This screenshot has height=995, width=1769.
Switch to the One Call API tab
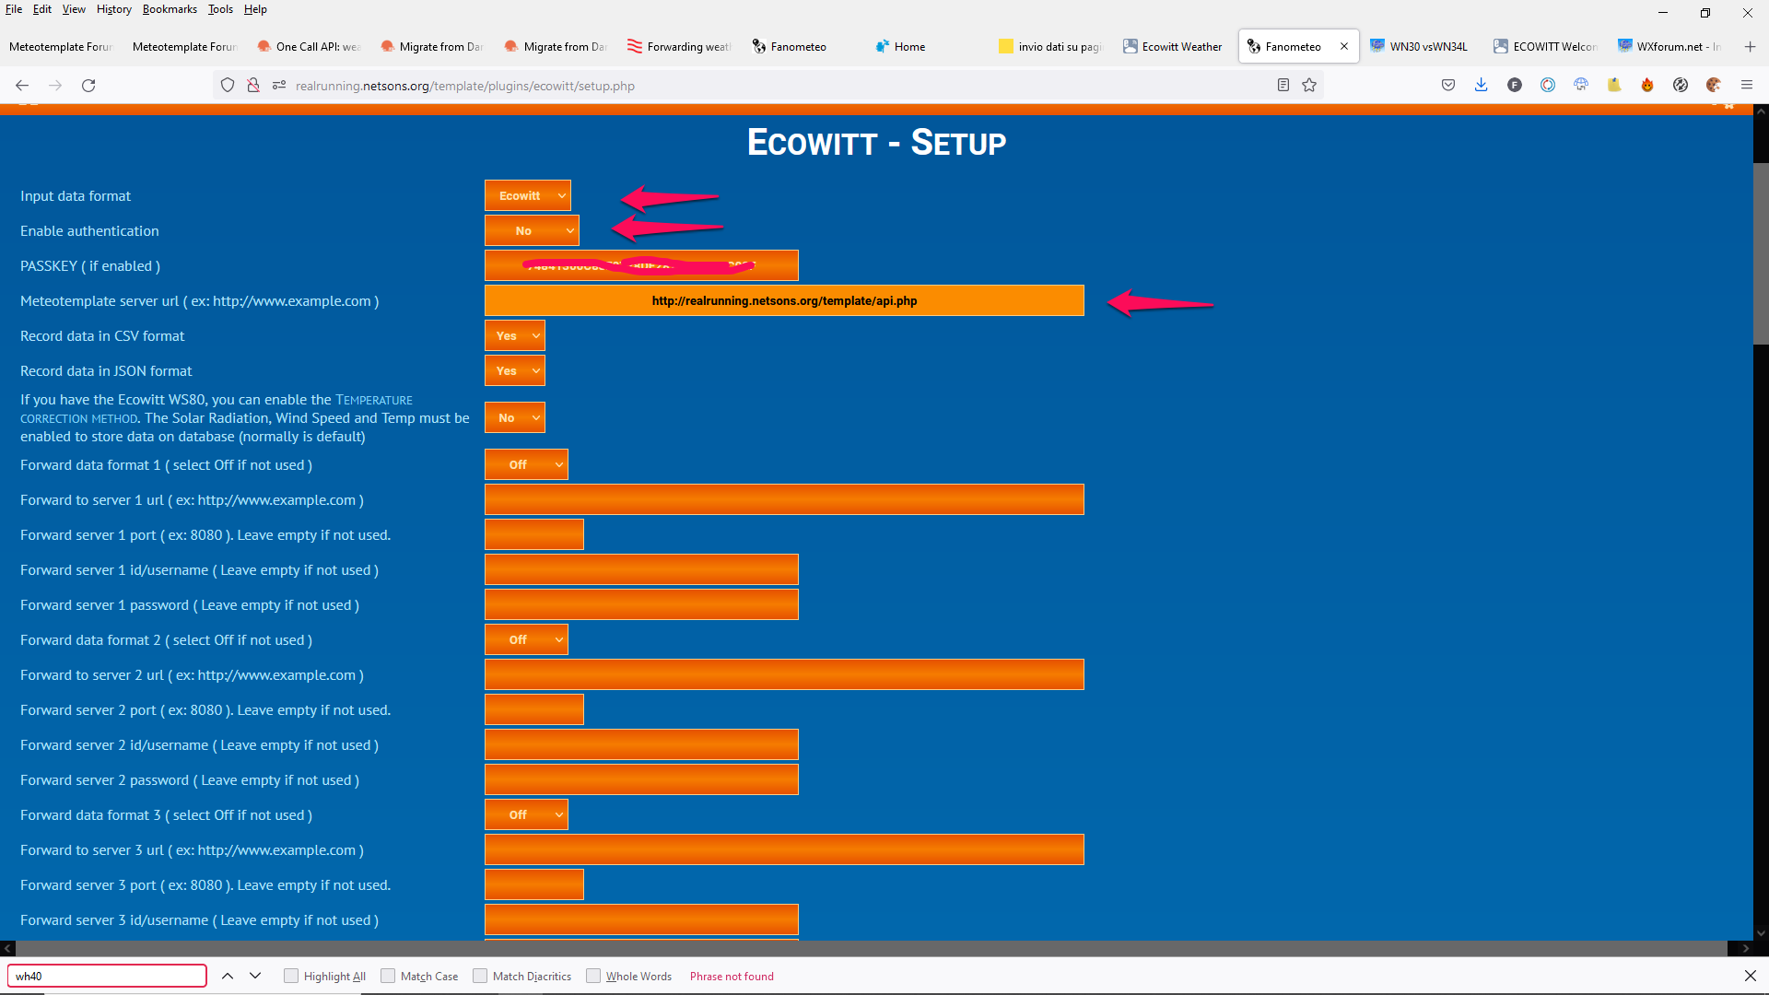click(309, 46)
